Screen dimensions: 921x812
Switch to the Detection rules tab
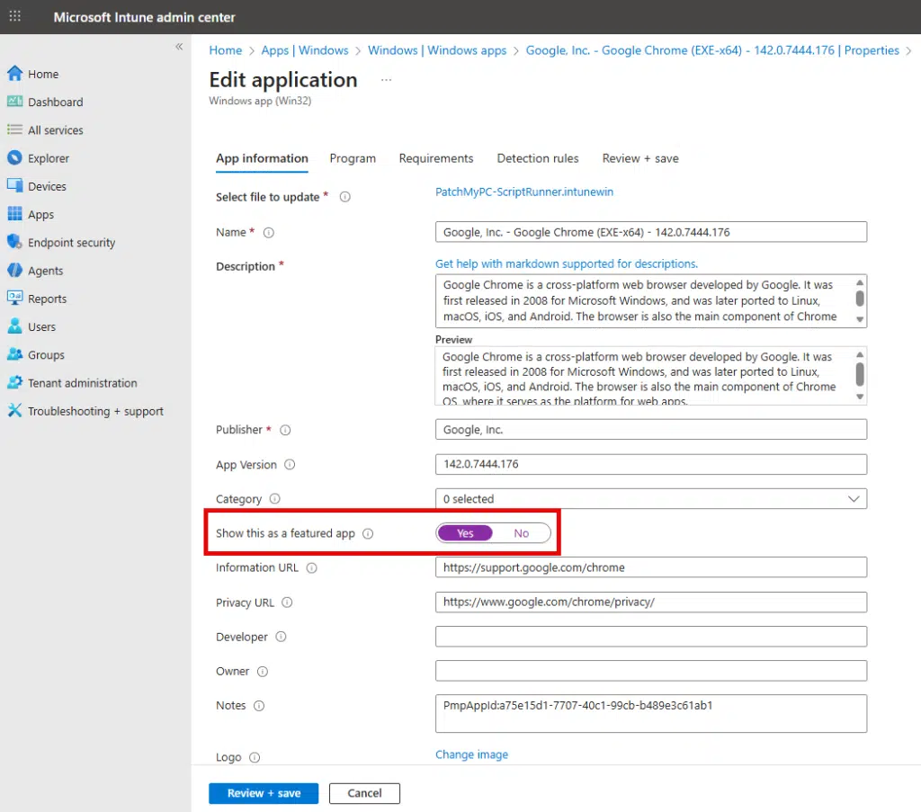[538, 158]
